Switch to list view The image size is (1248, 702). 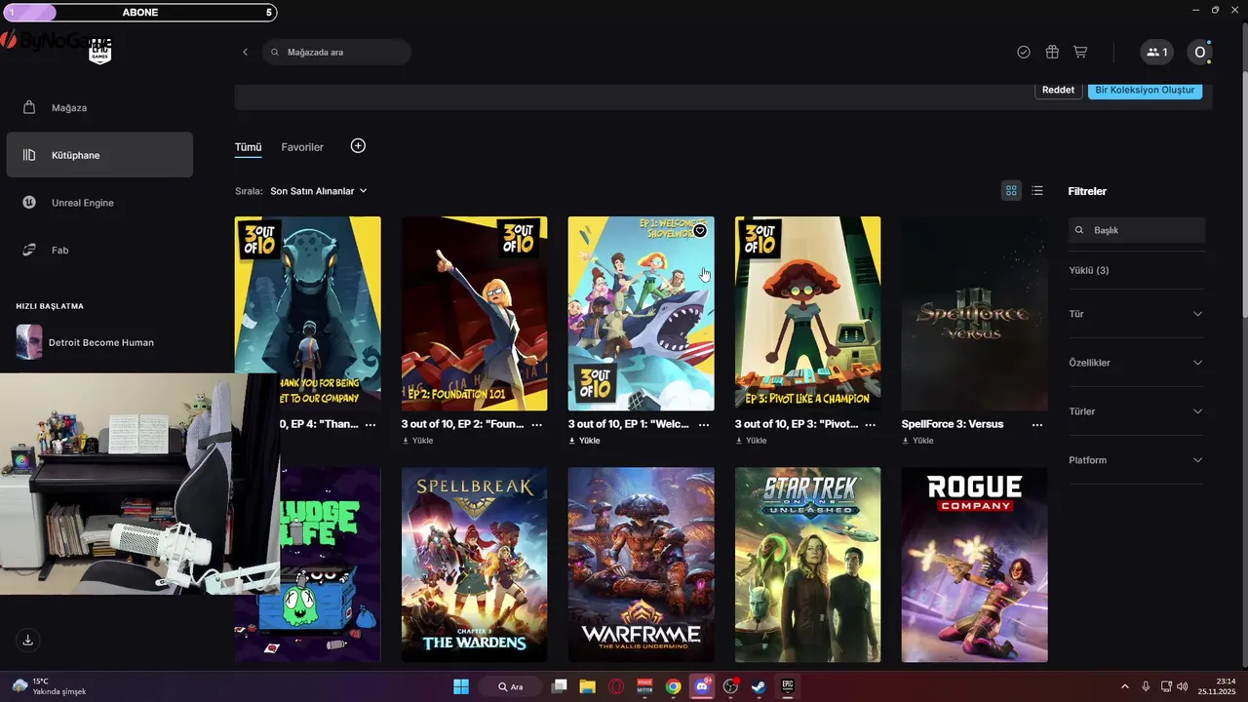click(1037, 190)
